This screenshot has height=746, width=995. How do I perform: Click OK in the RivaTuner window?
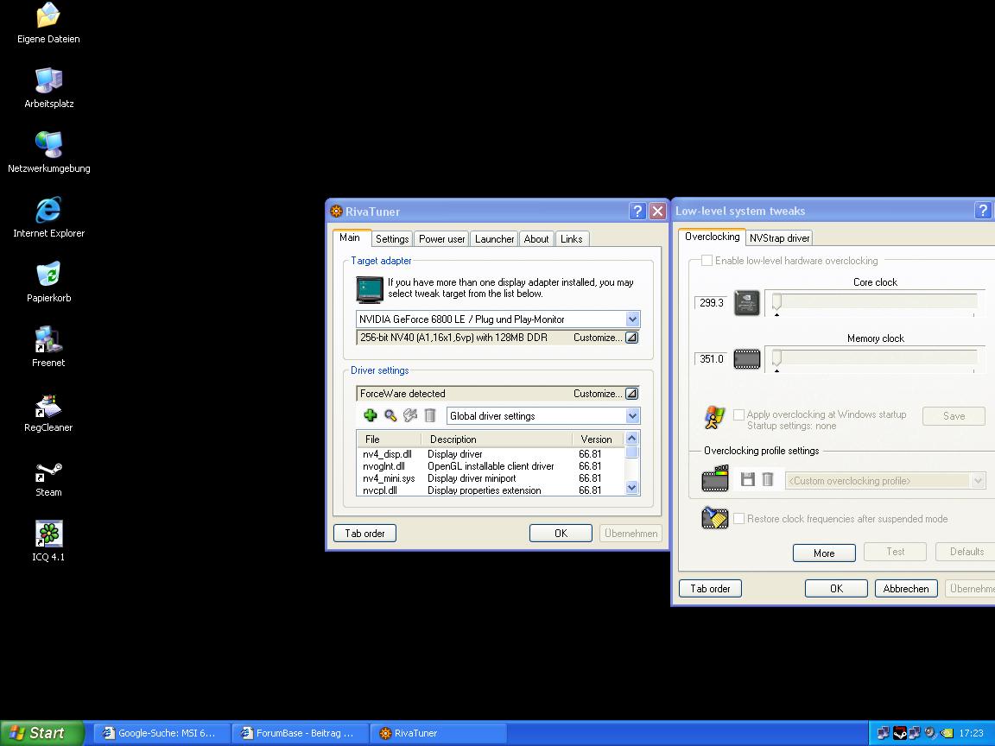pos(561,534)
